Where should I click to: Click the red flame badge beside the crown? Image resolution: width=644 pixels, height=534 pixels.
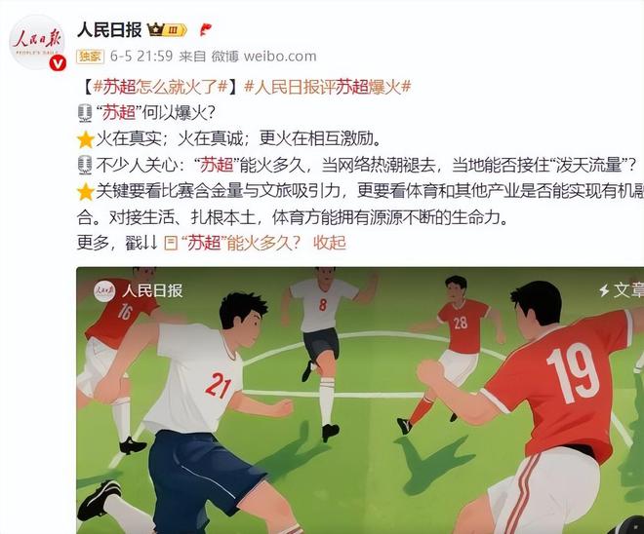[x=205, y=30]
